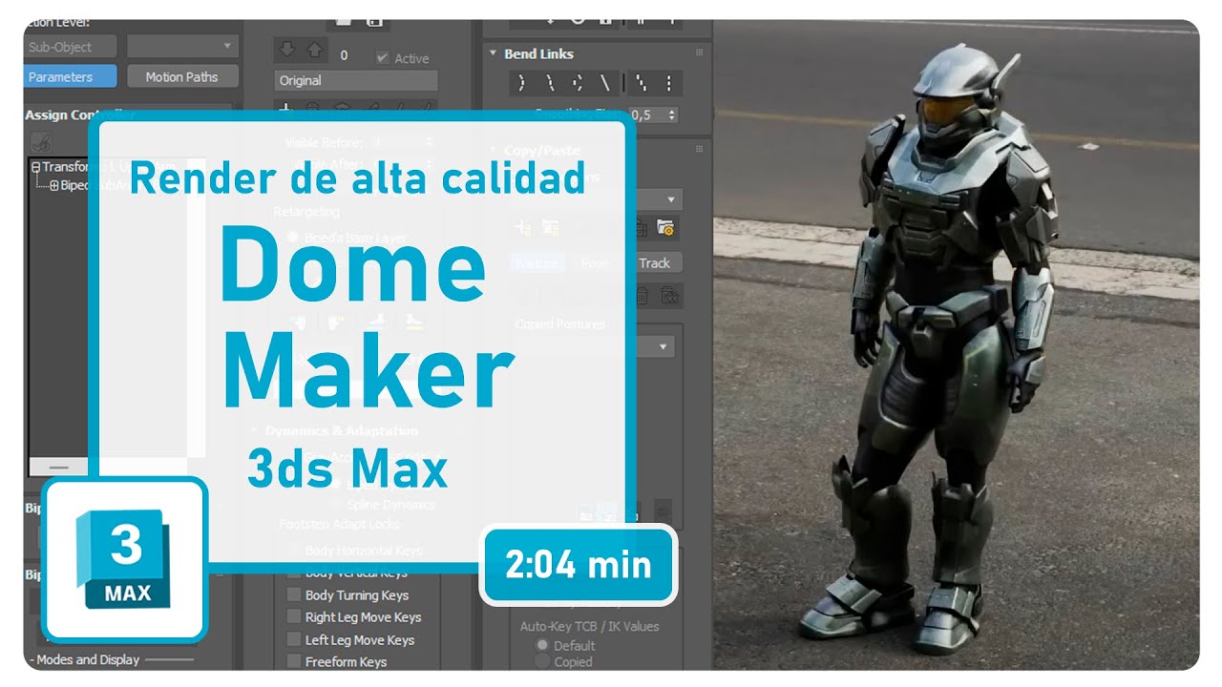Enable the Freeform Keys checkbox

(294, 661)
